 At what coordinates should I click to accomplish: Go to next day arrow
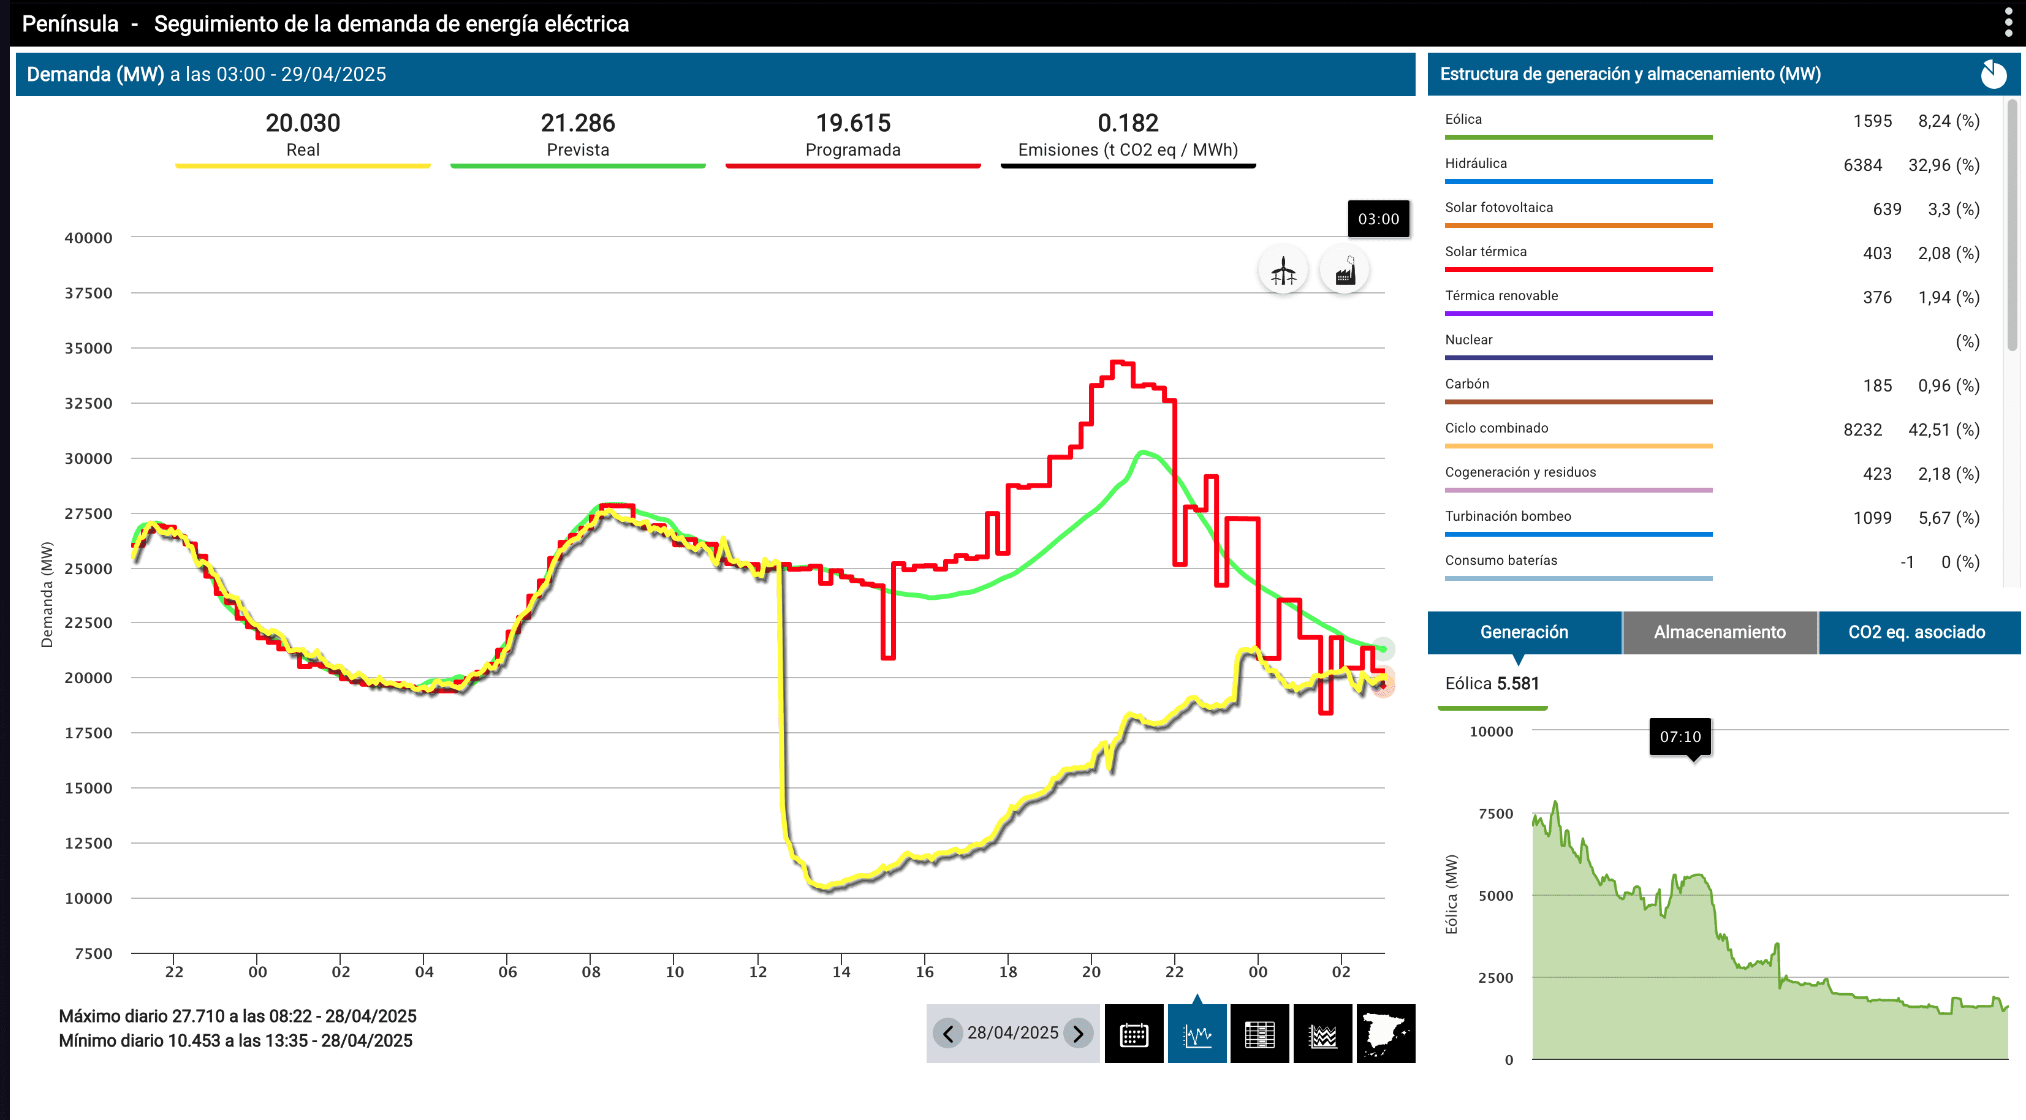pyautogui.click(x=1077, y=1033)
